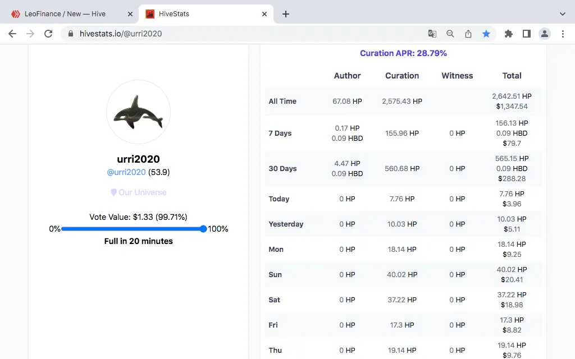Click the Thu row label
Viewport: 575px width, 359px height.
pyautogui.click(x=275, y=350)
